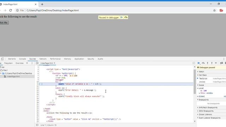Resume execution from Paused in debugger overlay
The image size is (226, 127).
click(121, 17)
